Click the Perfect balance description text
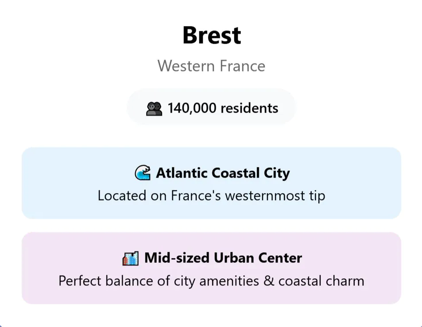The width and height of the screenshot is (422, 327). (211, 281)
